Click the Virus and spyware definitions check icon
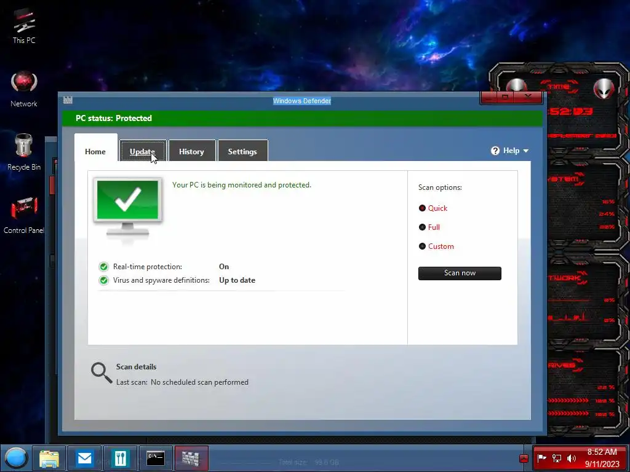The image size is (630, 472). point(103,280)
